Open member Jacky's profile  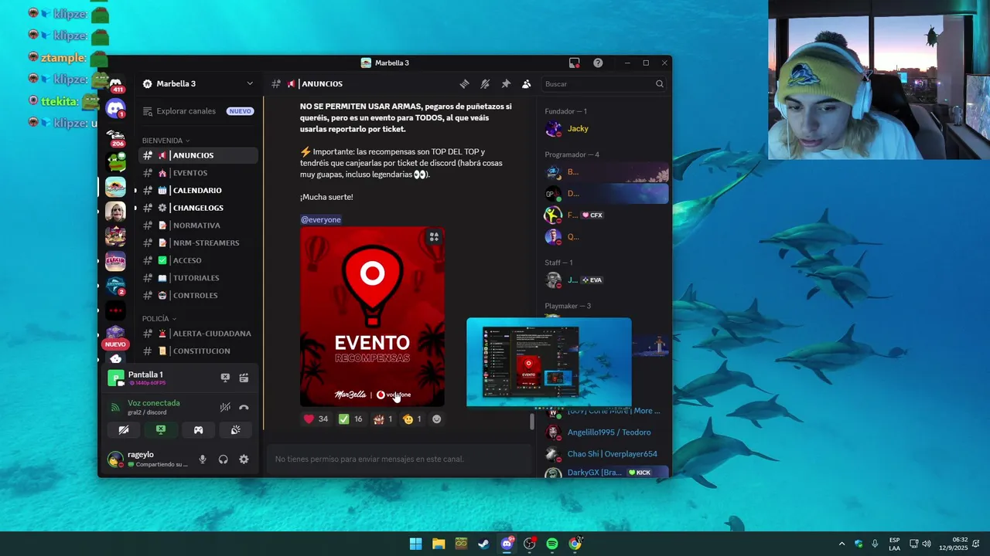606,129
